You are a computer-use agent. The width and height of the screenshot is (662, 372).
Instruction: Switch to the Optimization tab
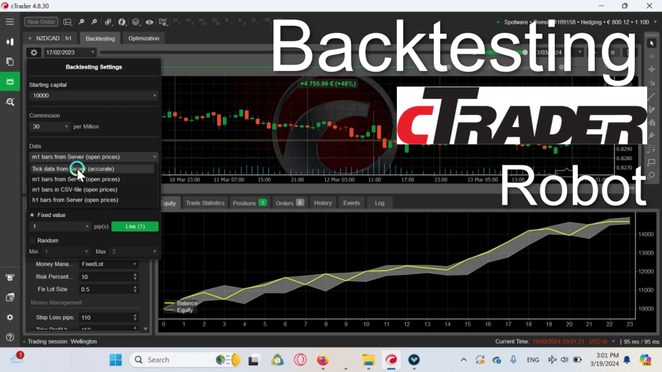144,39
